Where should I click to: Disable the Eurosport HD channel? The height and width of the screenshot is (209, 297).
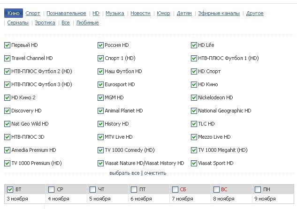click(100, 85)
